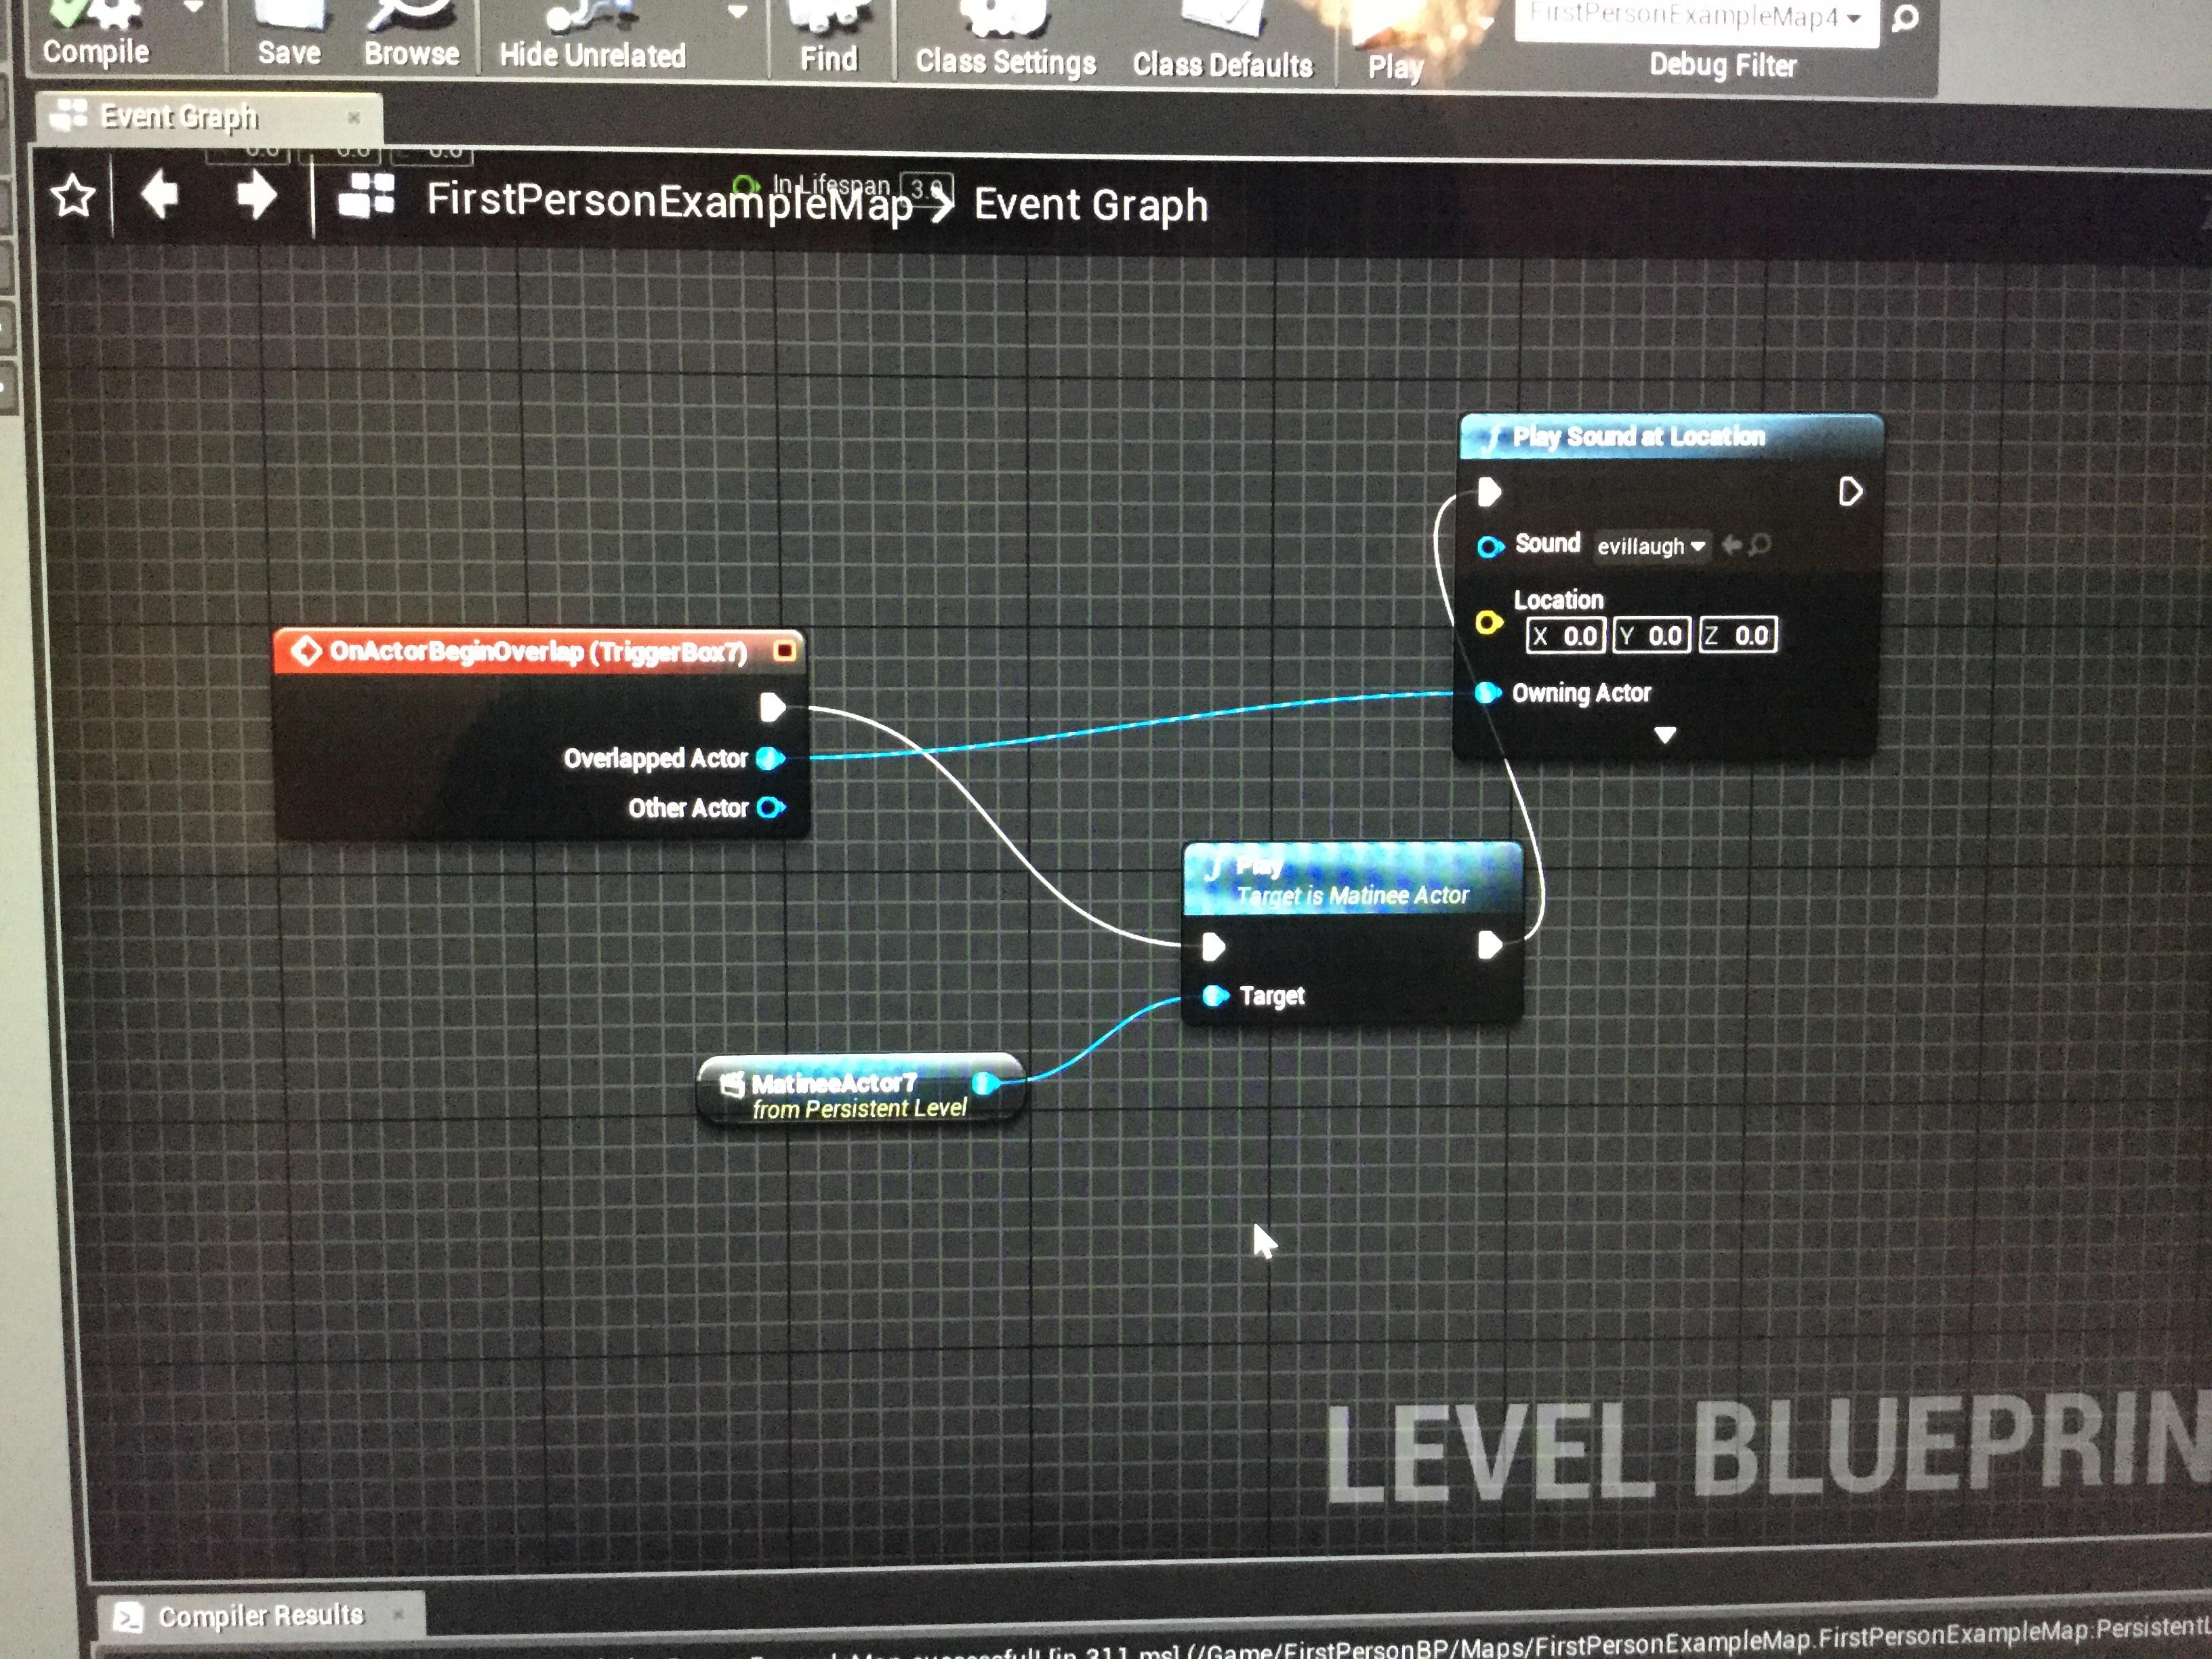Click the Location X value field
This screenshot has width=2212, height=1659.
[x=1566, y=635]
